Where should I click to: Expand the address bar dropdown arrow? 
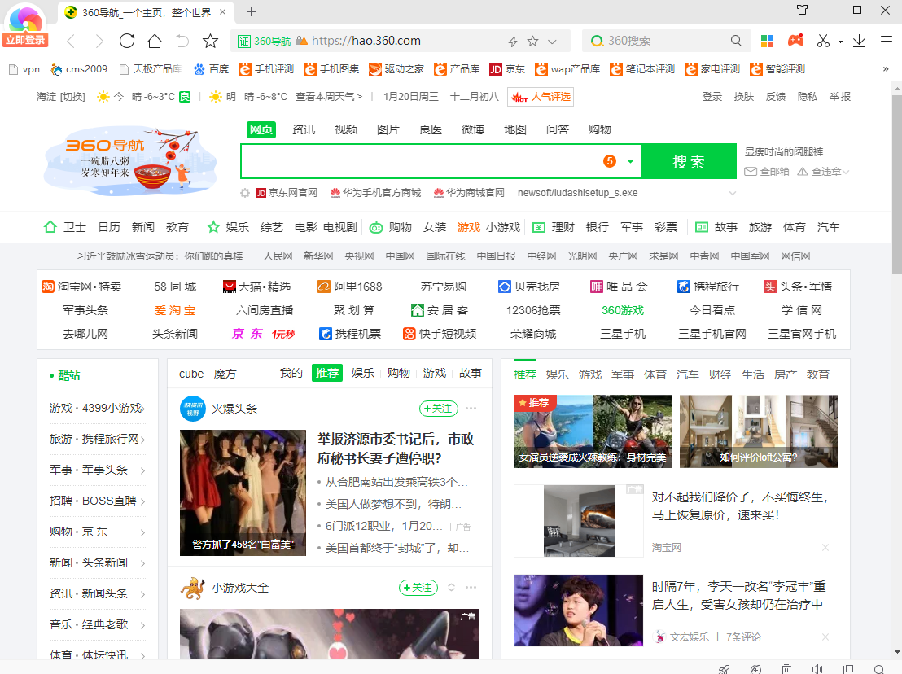[552, 42]
